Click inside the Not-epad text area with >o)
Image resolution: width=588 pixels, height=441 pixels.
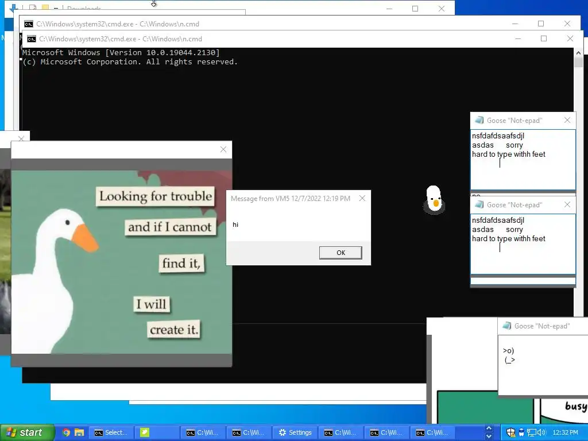pyautogui.click(x=543, y=365)
